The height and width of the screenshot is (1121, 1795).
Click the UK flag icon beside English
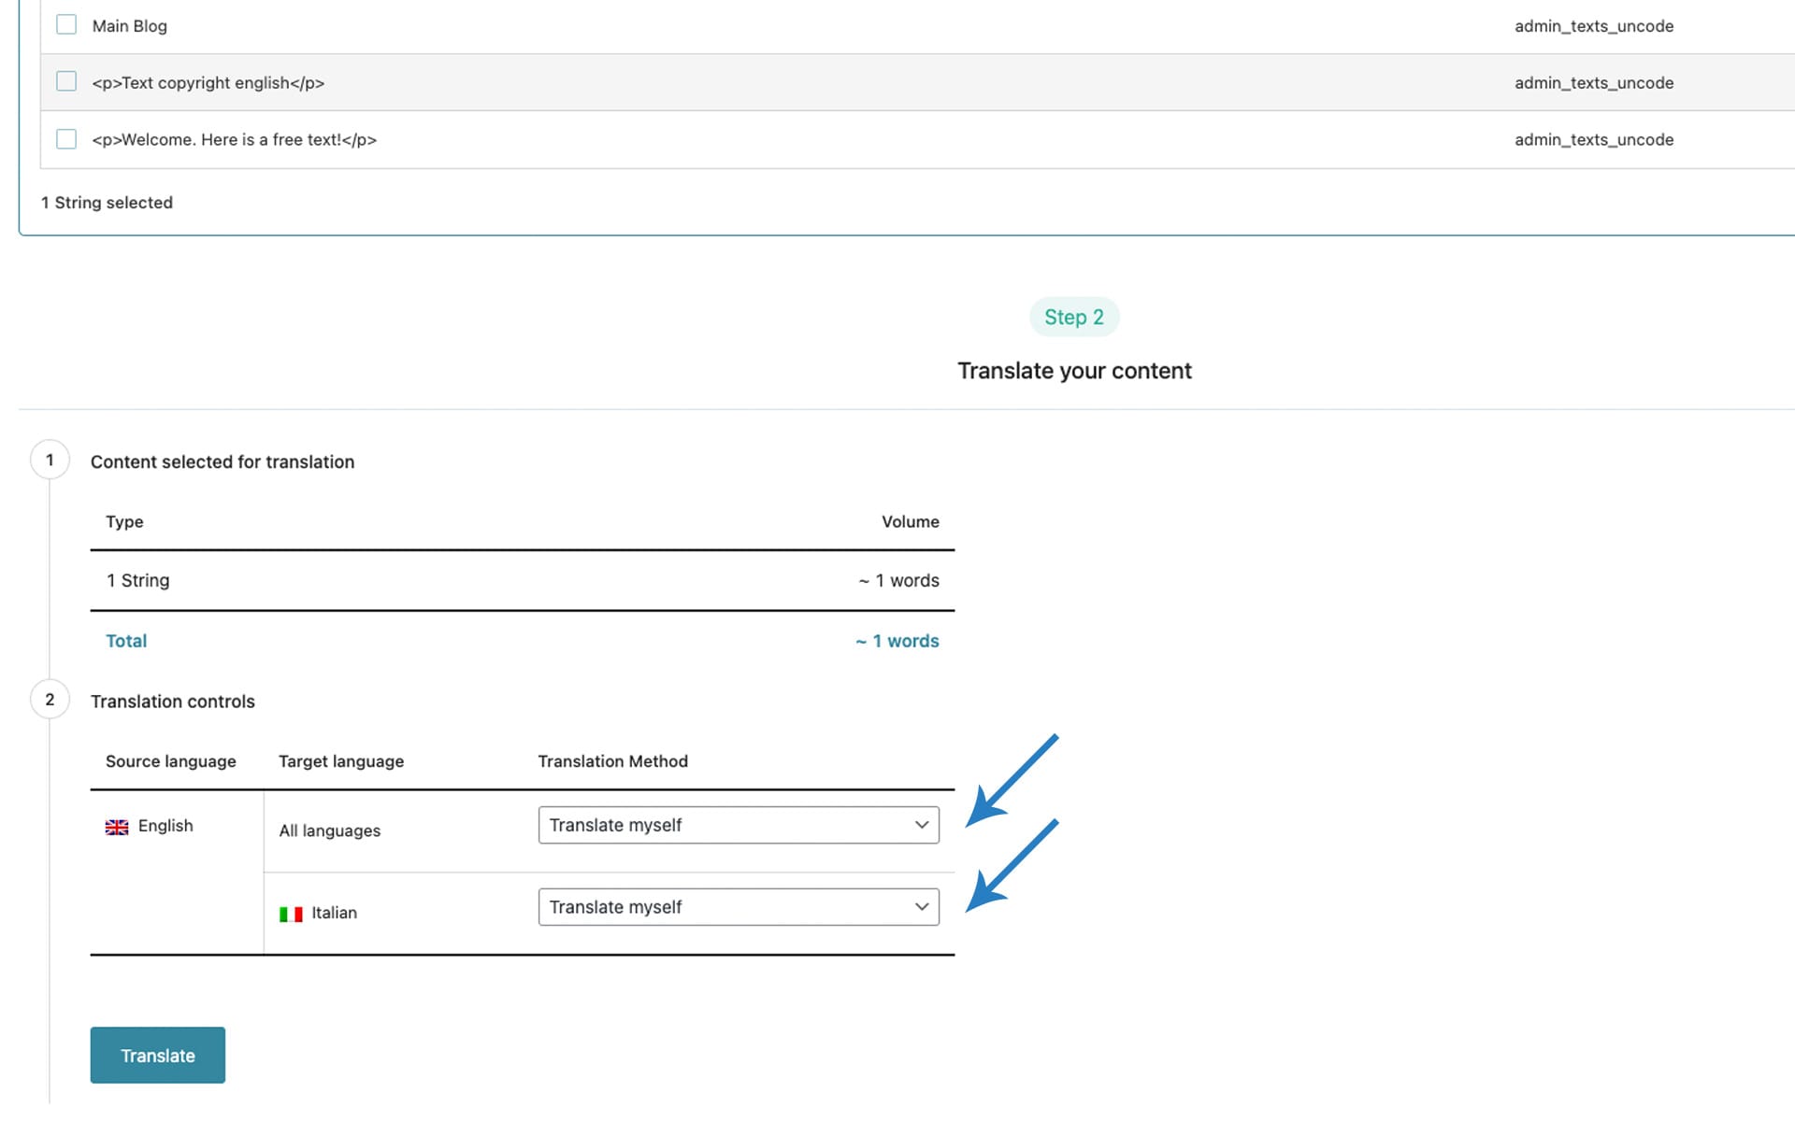tap(117, 827)
